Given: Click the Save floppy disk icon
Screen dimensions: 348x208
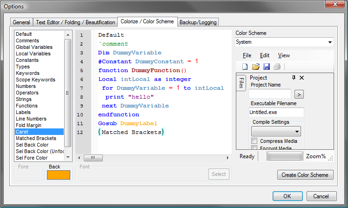Looking at the screenshot, I should [266, 67].
